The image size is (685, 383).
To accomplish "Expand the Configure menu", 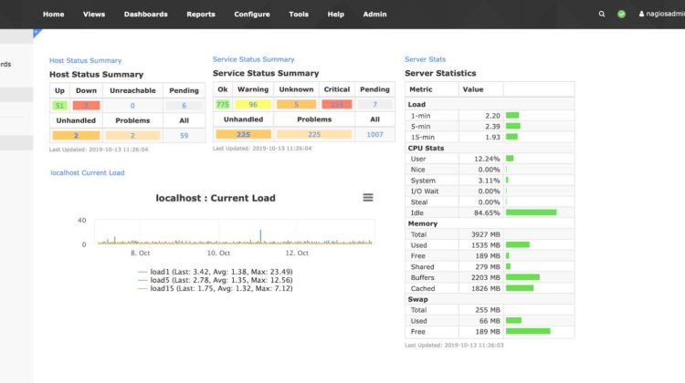I will (251, 15).
